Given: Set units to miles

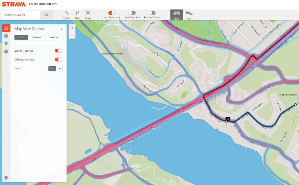Looking at the screenshot, I should coord(59,69).
